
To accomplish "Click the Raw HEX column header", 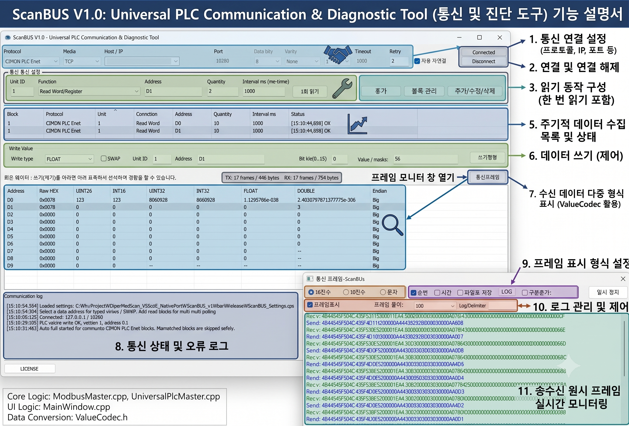I will tap(55, 191).
